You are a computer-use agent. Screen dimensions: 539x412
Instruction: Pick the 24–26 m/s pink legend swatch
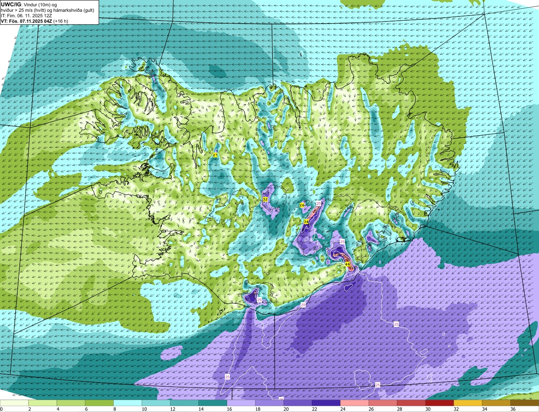[354, 403]
